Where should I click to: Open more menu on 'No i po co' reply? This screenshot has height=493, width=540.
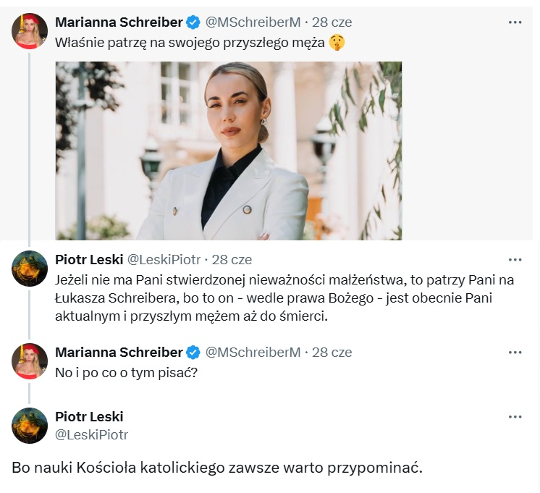[x=515, y=353]
